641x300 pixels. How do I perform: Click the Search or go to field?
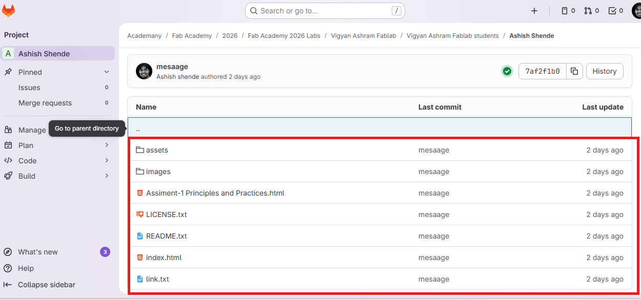click(x=325, y=11)
